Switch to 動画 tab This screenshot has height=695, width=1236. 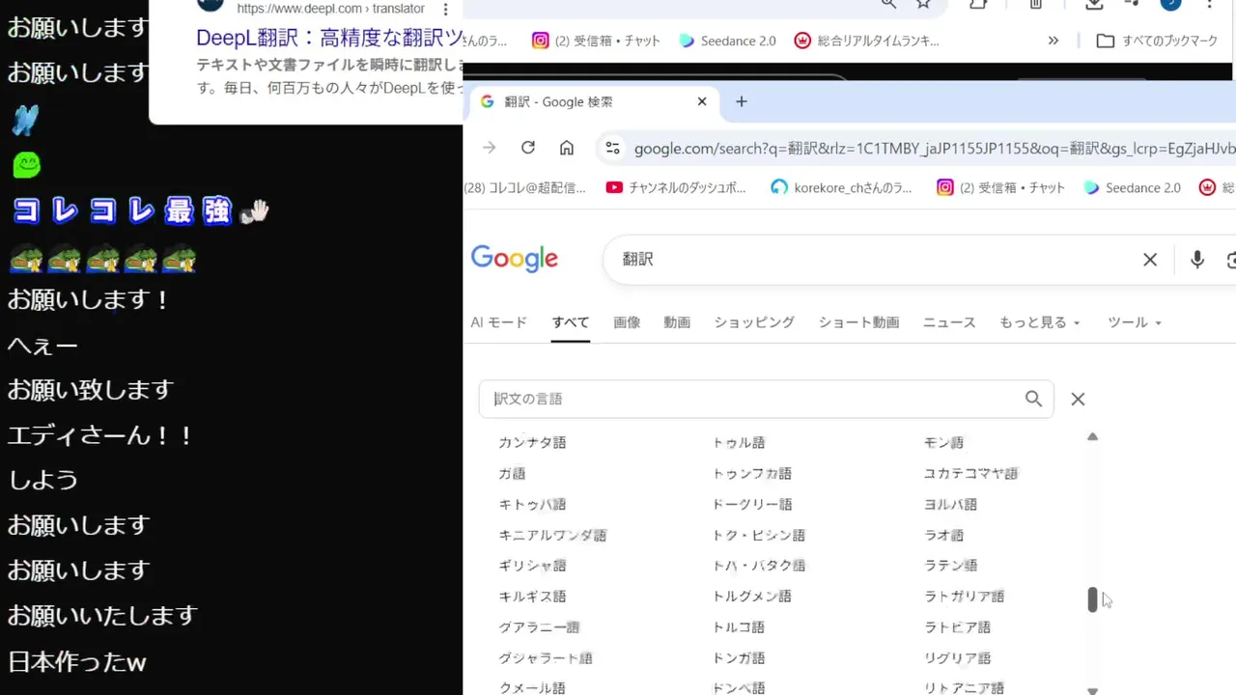click(x=677, y=322)
